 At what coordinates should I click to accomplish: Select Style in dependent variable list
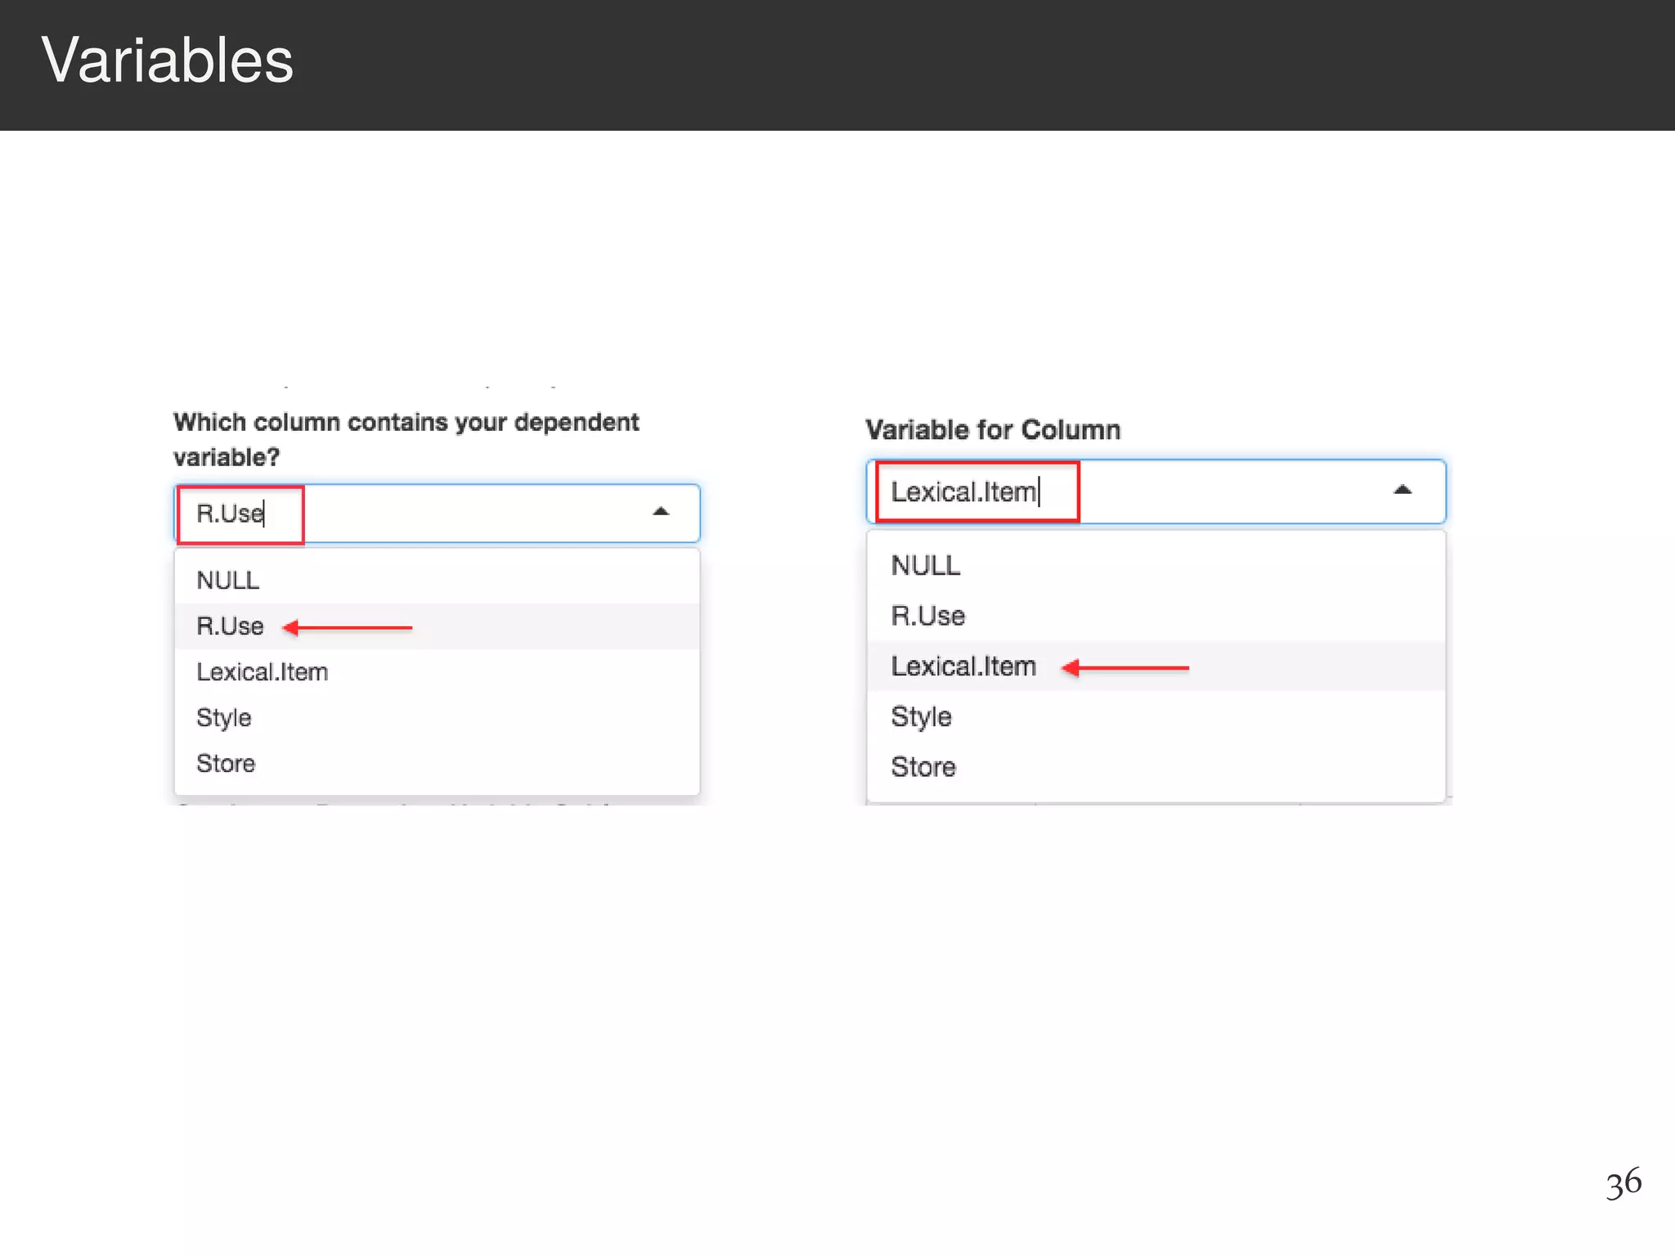[224, 718]
